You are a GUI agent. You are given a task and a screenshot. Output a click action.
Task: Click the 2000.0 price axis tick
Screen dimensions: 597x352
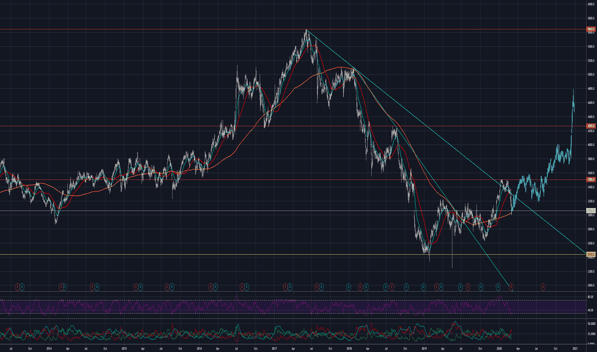coord(591,285)
